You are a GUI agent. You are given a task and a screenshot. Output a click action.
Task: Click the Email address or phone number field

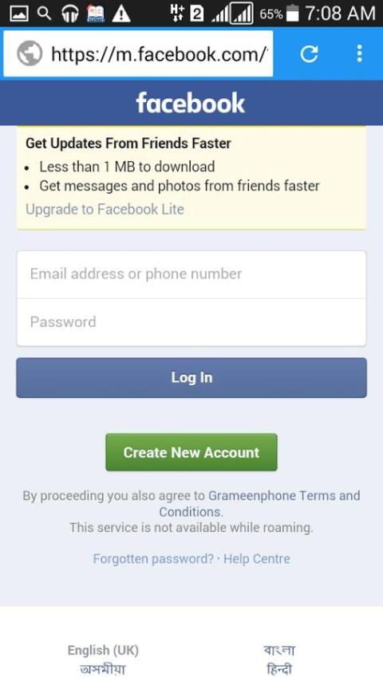[x=191, y=274]
